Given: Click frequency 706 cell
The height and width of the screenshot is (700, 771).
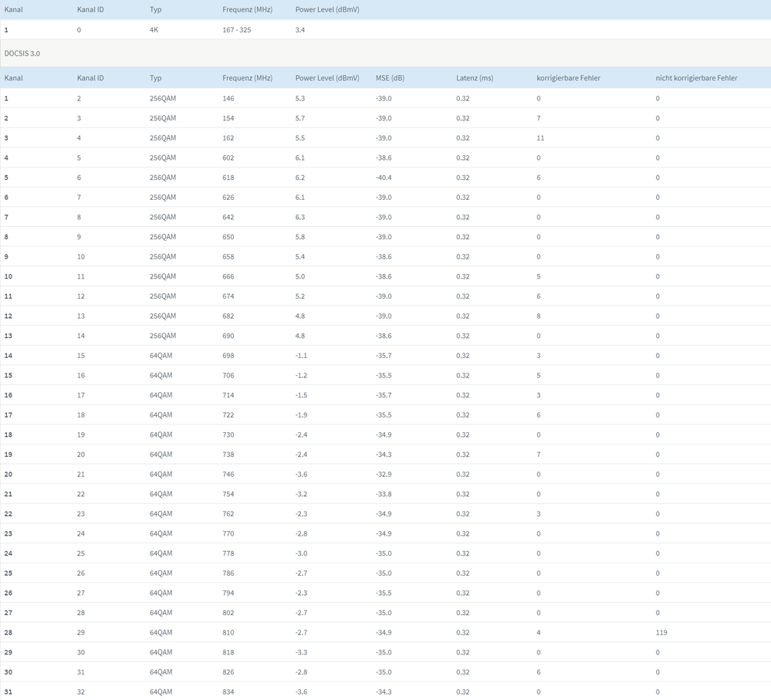Looking at the screenshot, I should [x=228, y=376].
